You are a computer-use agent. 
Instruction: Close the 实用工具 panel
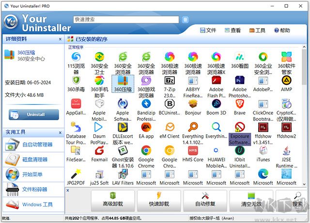60,132
